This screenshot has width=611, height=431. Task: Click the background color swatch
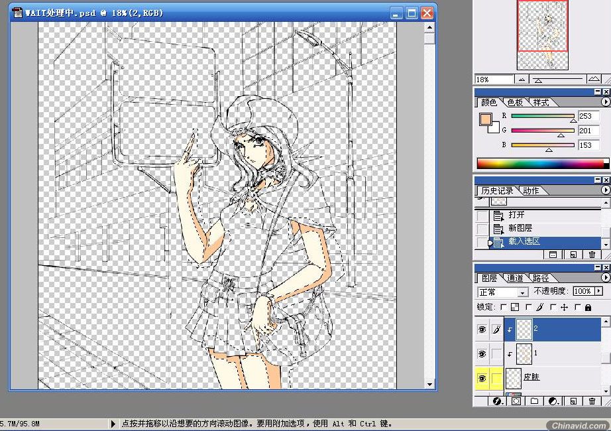(x=494, y=129)
